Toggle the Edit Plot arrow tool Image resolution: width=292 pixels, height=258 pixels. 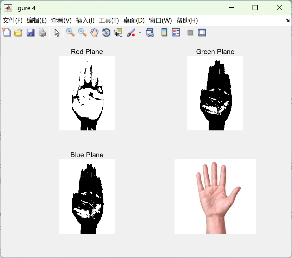pos(57,33)
